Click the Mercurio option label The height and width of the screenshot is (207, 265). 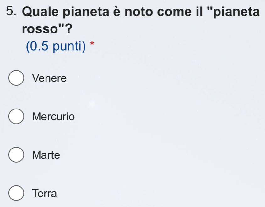pos(54,117)
